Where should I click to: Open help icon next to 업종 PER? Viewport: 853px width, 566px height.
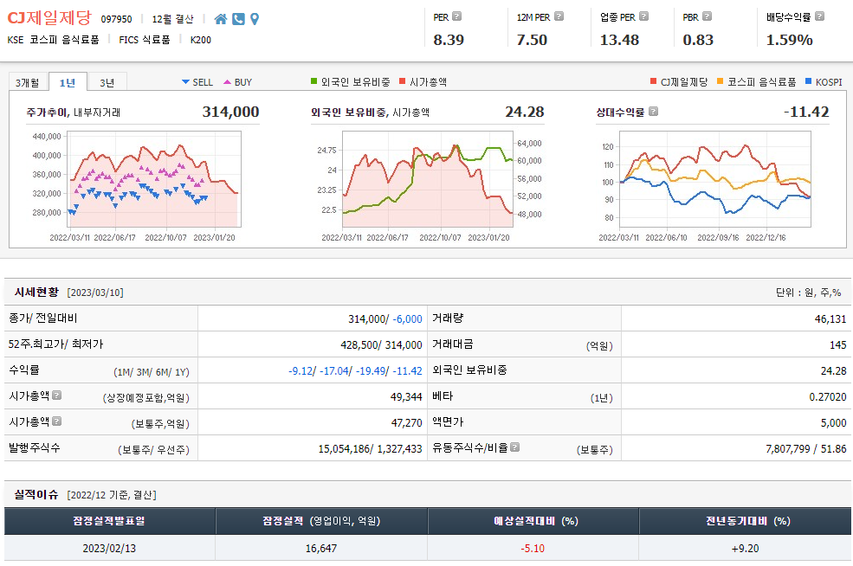643,16
